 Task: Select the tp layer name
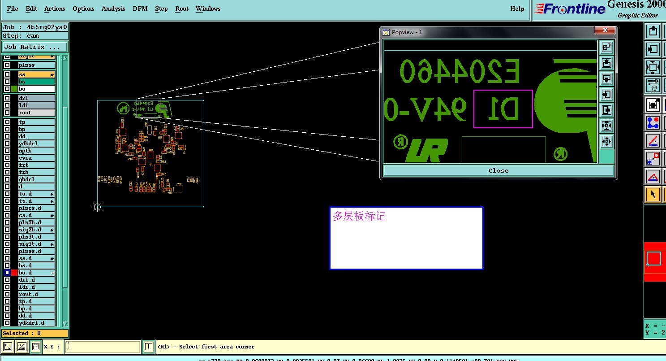click(37, 122)
